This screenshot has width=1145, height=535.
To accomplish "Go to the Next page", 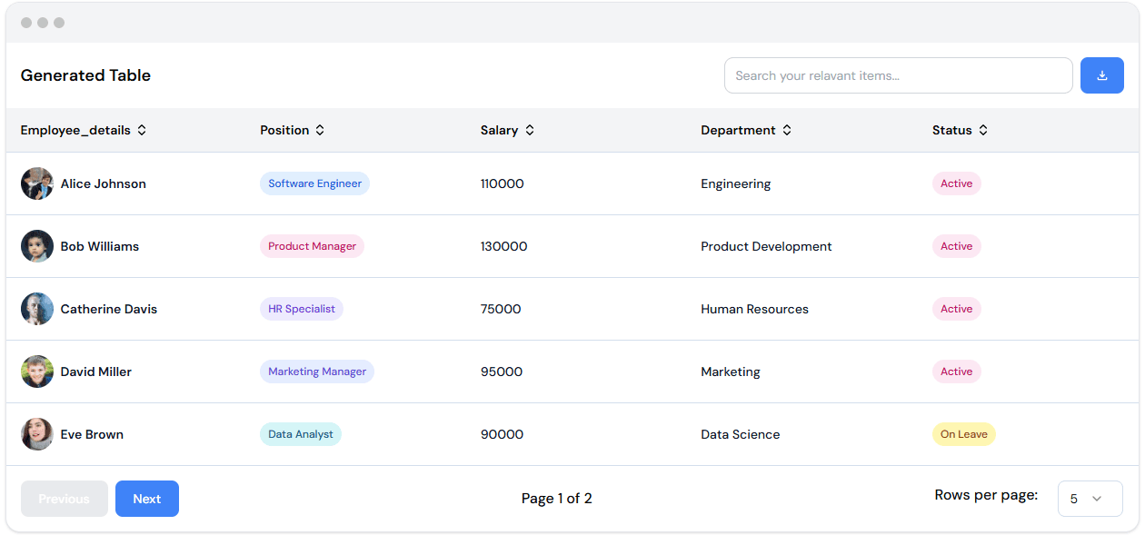I will coord(147,499).
